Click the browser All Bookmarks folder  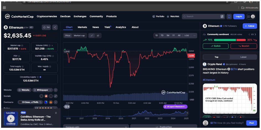tap(250, 8)
